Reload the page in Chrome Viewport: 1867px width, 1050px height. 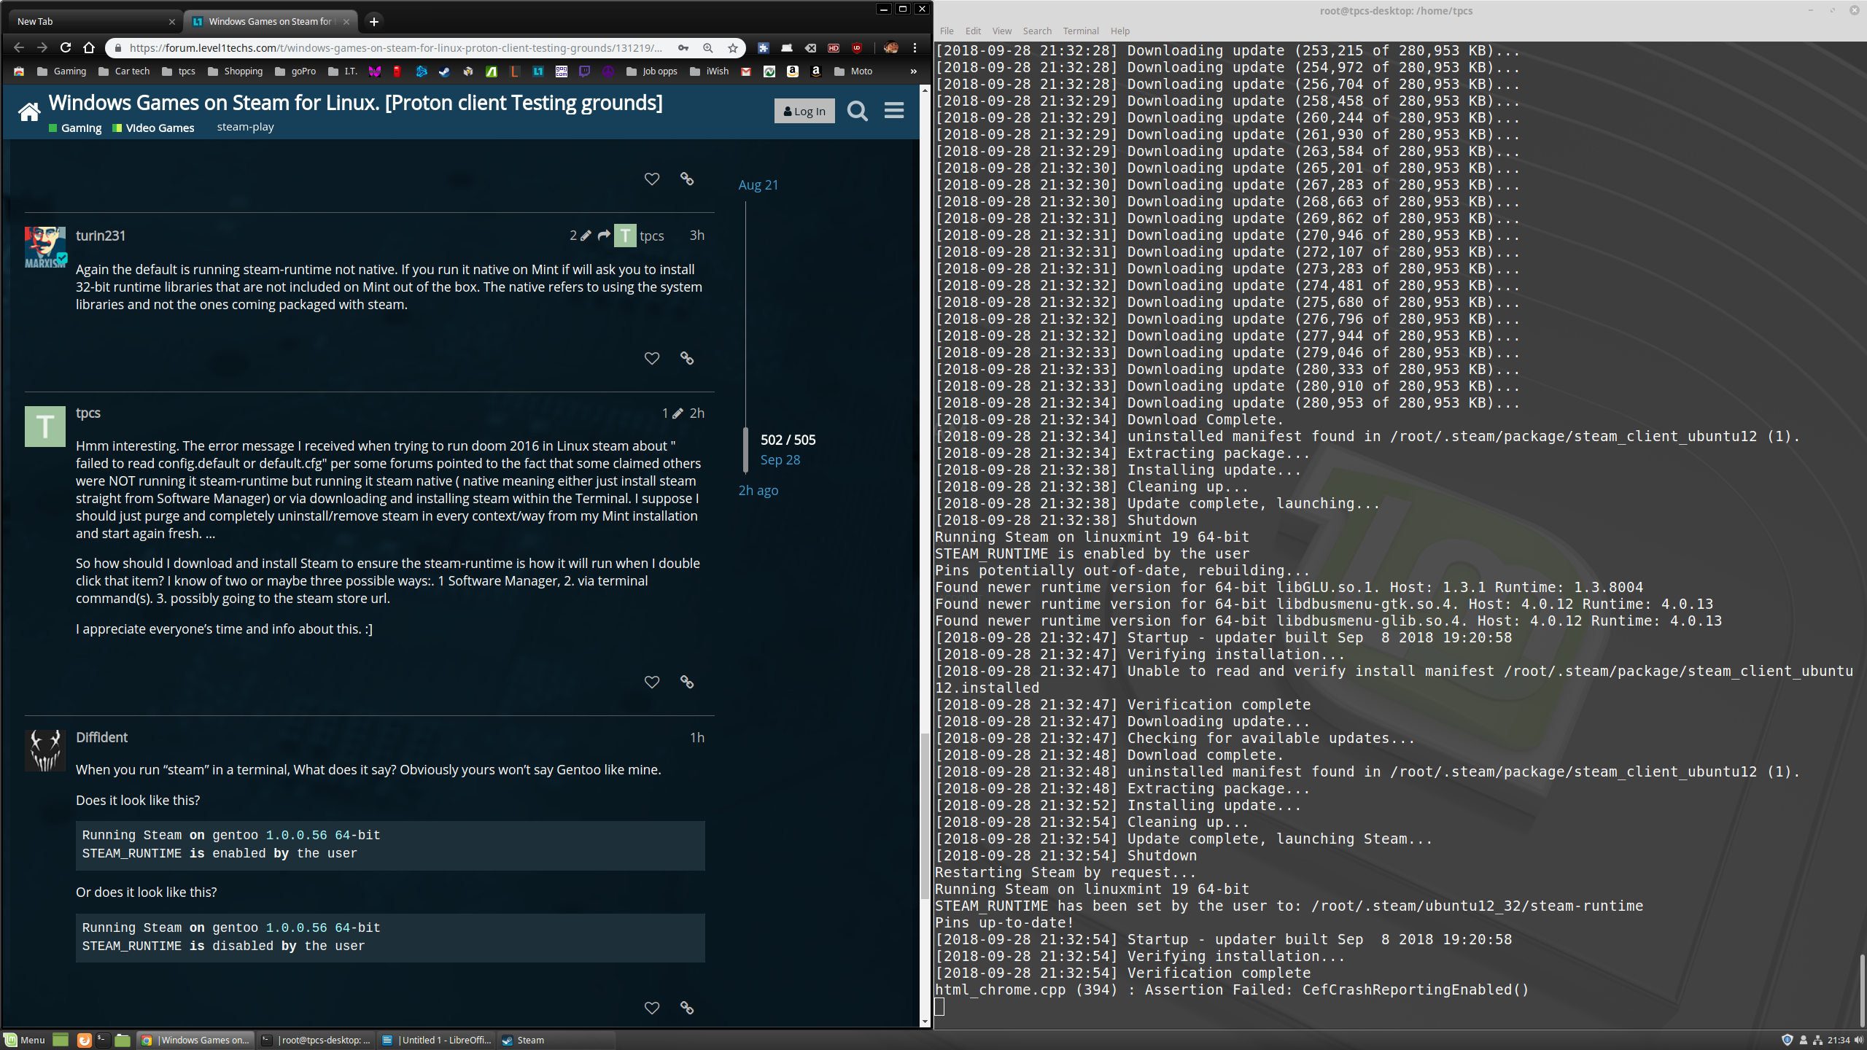point(66,48)
